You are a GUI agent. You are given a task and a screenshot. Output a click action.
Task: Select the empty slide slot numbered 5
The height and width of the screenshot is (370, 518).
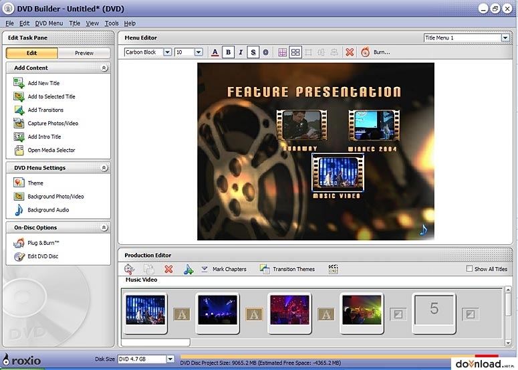coord(434,313)
